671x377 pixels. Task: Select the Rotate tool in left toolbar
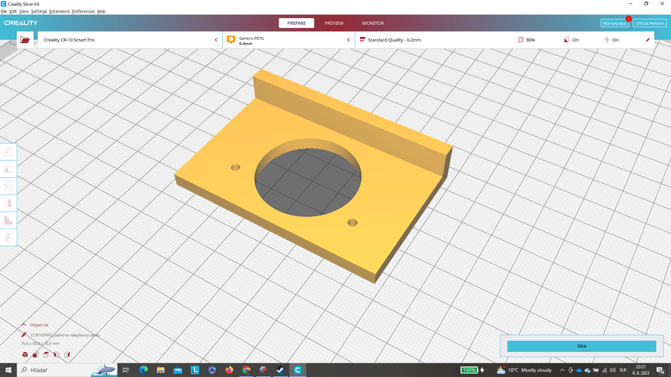coord(8,186)
